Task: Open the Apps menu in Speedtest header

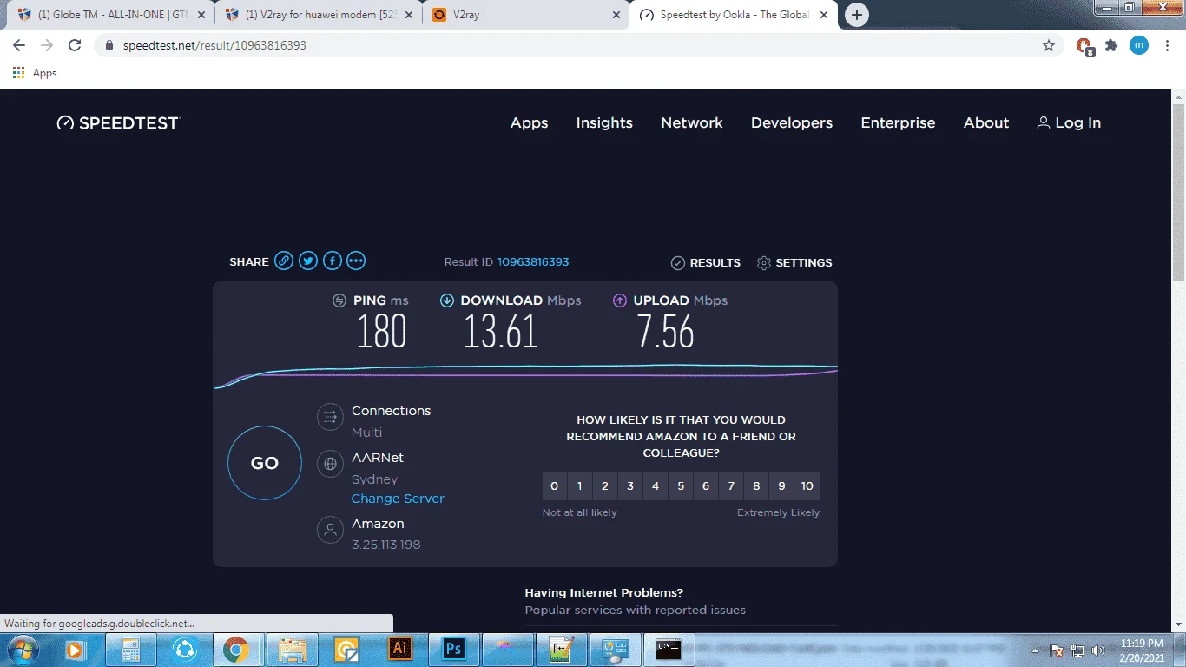Action: click(530, 122)
